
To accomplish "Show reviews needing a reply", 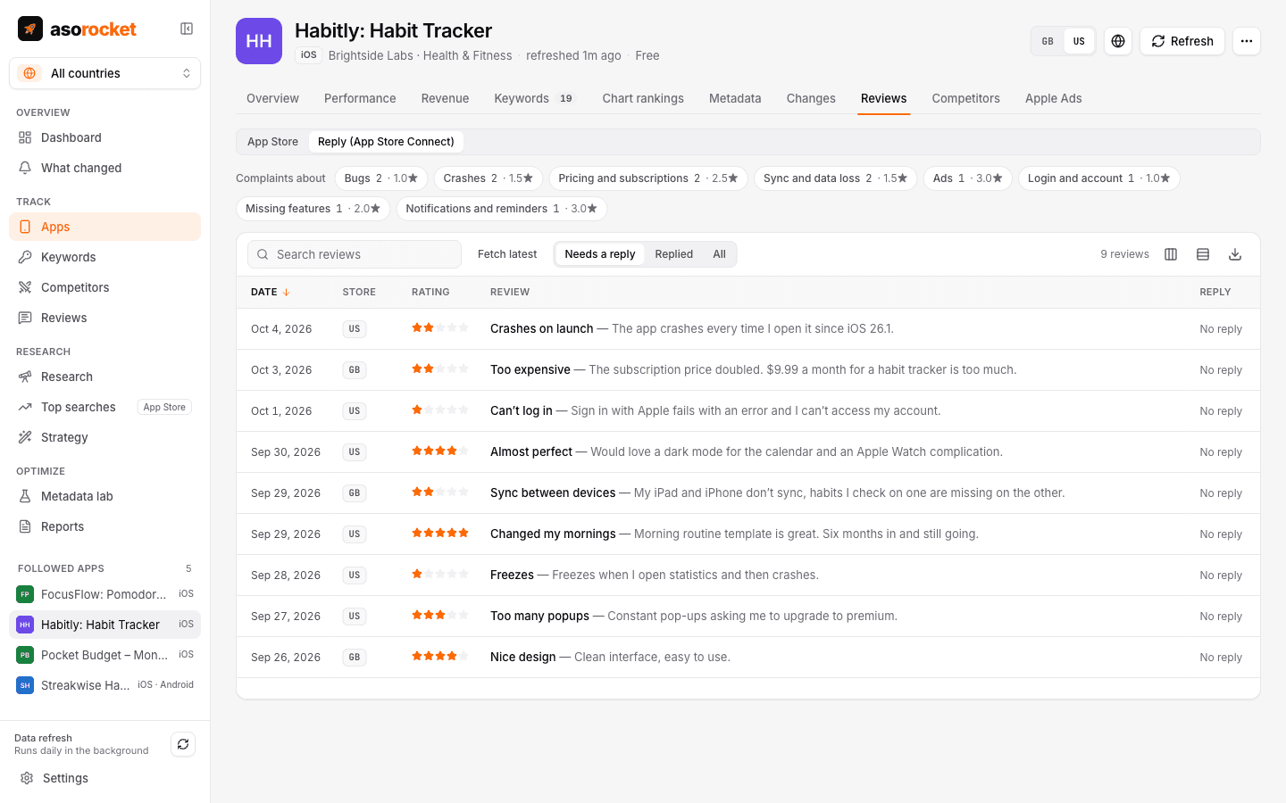I will 600,254.
